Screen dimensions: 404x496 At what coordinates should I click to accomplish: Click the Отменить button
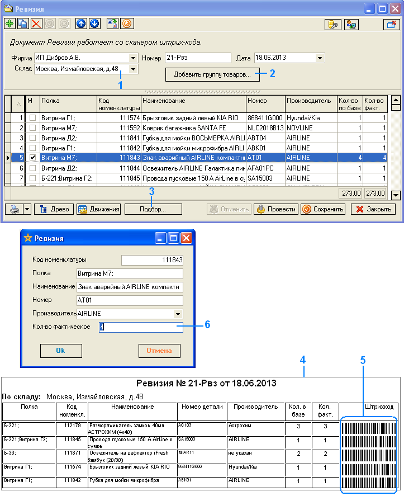(229, 209)
